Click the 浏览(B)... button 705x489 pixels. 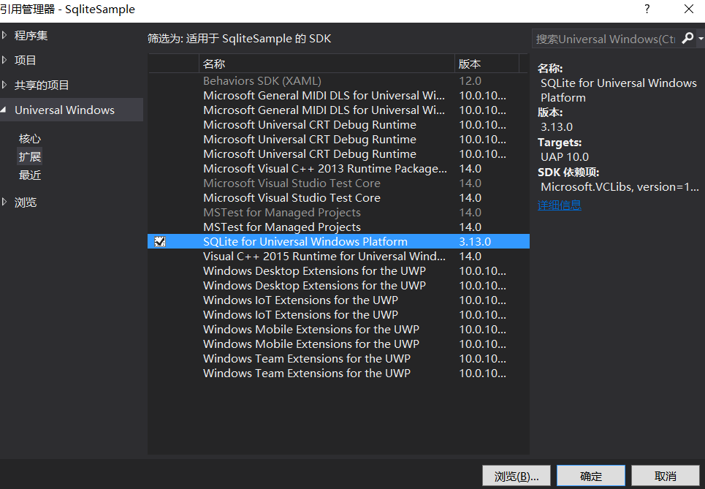[517, 476]
